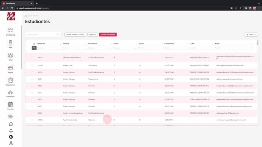The height and width of the screenshot is (147, 262).
Task: Click the user profile icon in sidebar
Action: click(11, 143)
